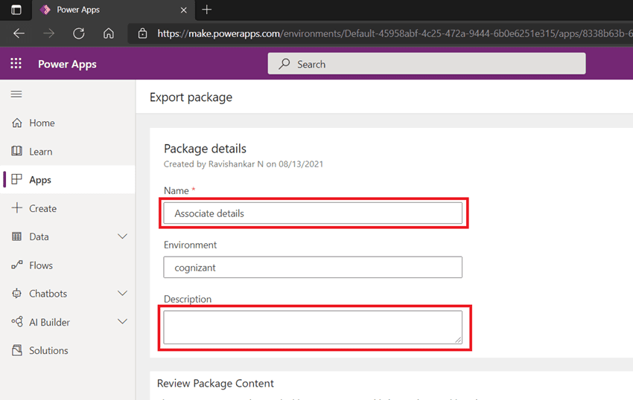Open Solutions from the left navigation
Viewport: 633px width, 400px height.
(x=48, y=350)
